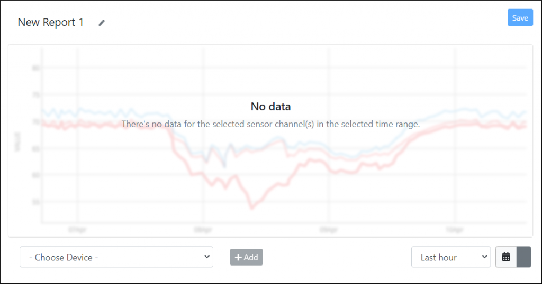The height and width of the screenshot is (284, 542).
Task: Click the Choose Device dropdown chevron arrow
Action: tap(206, 257)
